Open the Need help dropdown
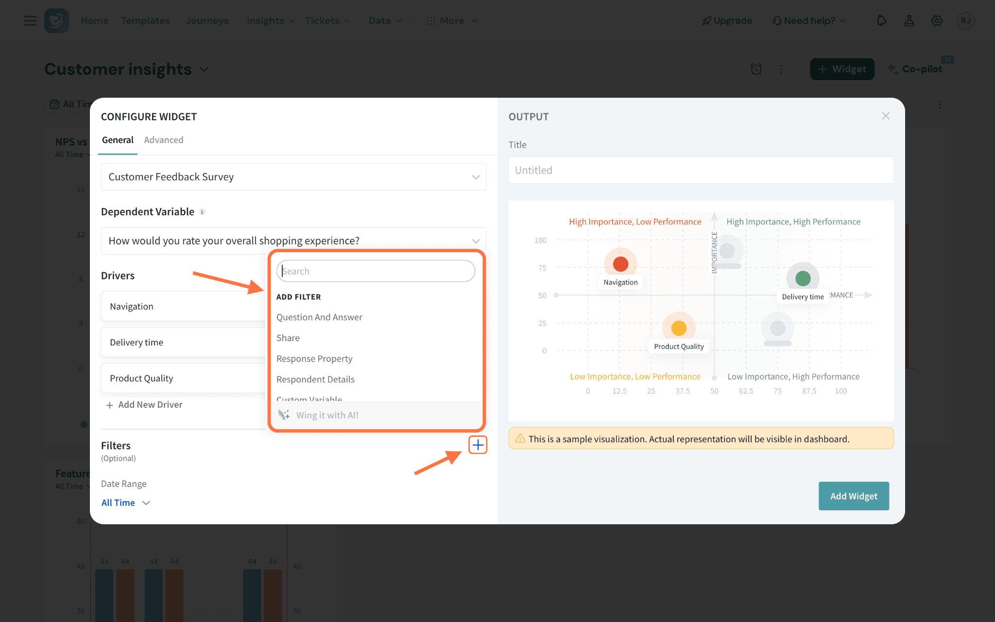 tap(809, 20)
